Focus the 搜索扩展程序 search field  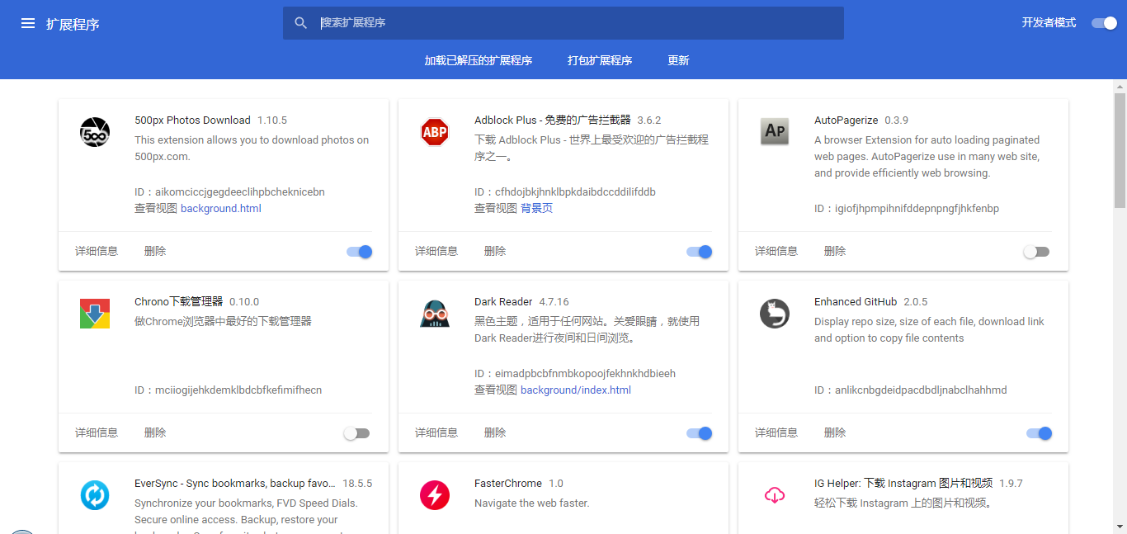[x=563, y=23]
